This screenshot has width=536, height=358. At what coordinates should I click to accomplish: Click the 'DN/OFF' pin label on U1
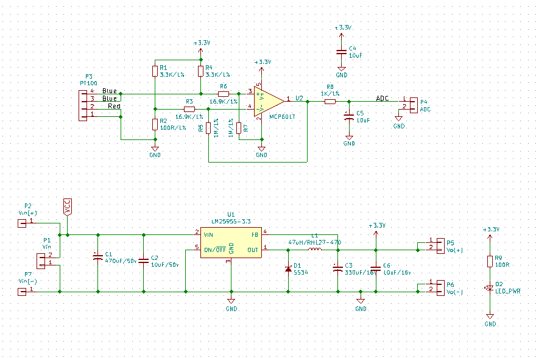click(x=215, y=250)
